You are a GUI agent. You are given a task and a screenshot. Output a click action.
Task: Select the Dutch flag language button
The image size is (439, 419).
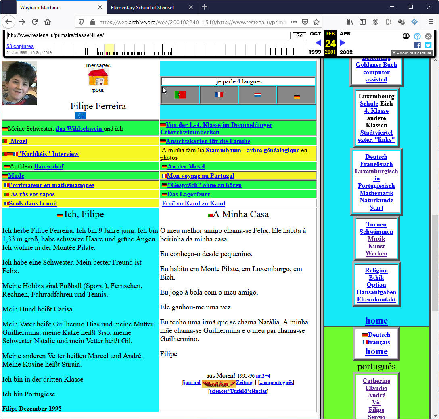tap(257, 95)
